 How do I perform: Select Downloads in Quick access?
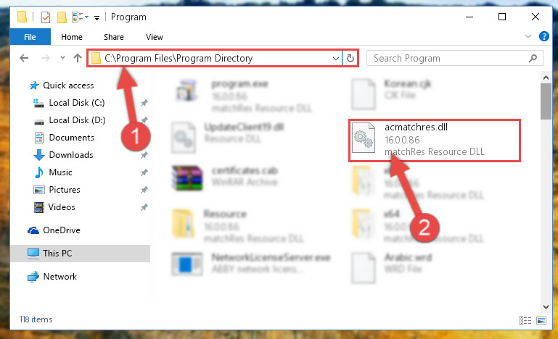pyautogui.click(x=71, y=155)
